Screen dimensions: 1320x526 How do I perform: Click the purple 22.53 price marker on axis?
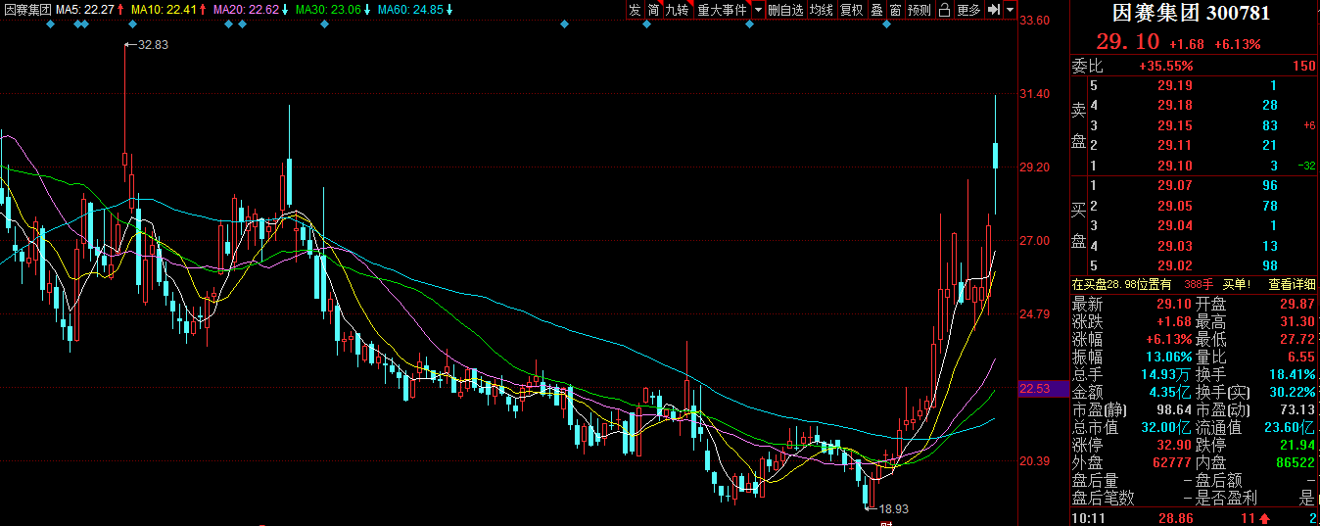[x=1034, y=388]
